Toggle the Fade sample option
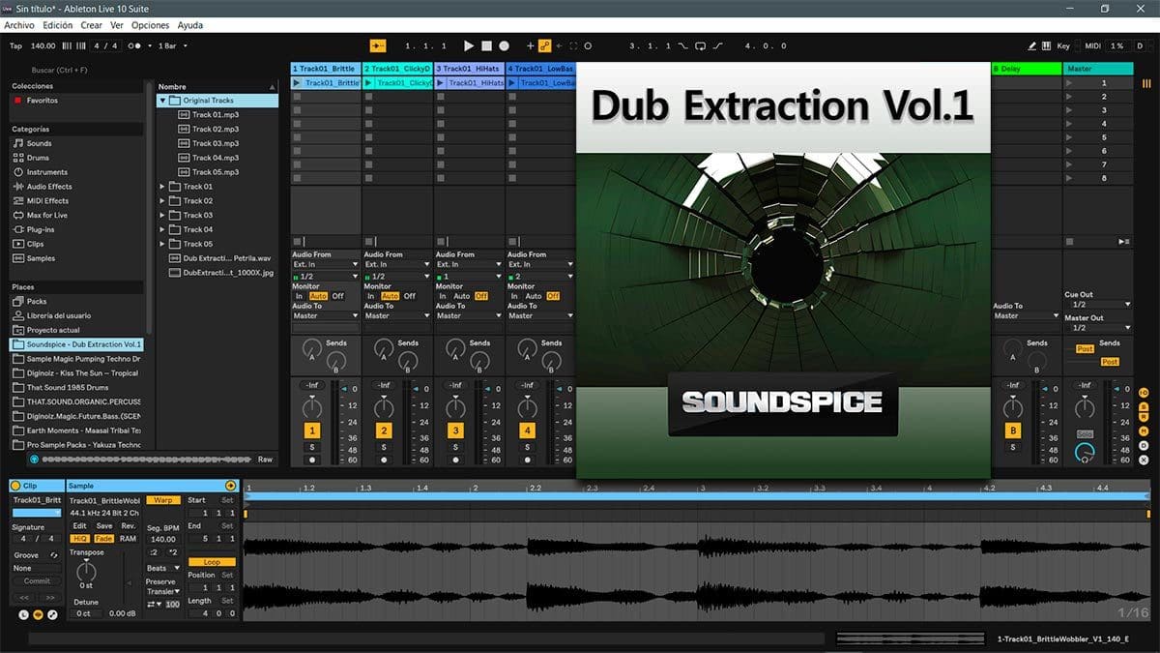Screen dimensions: 1160x653 pyautogui.click(x=103, y=539)
